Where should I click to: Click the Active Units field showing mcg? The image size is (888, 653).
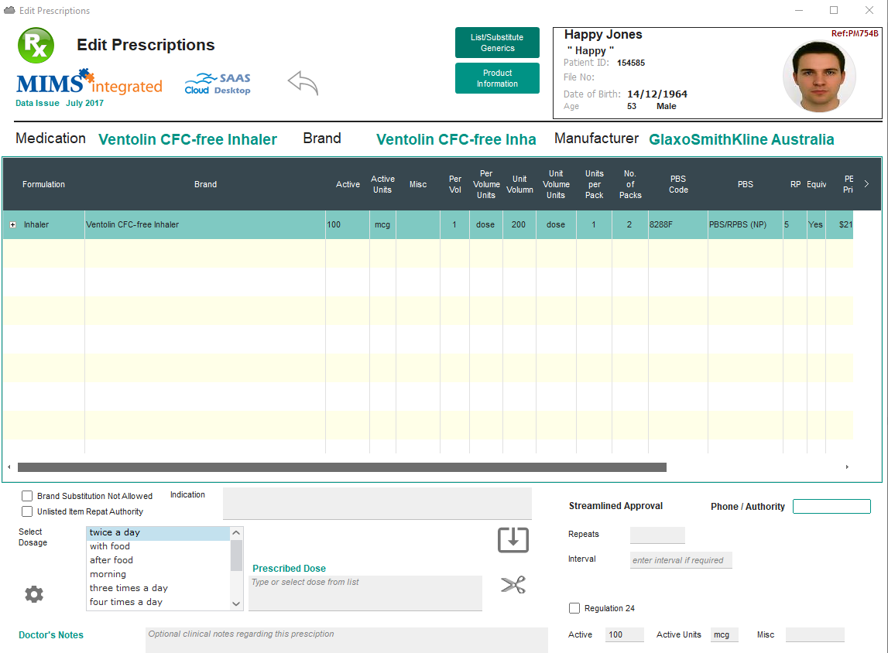tap(725, 635)
